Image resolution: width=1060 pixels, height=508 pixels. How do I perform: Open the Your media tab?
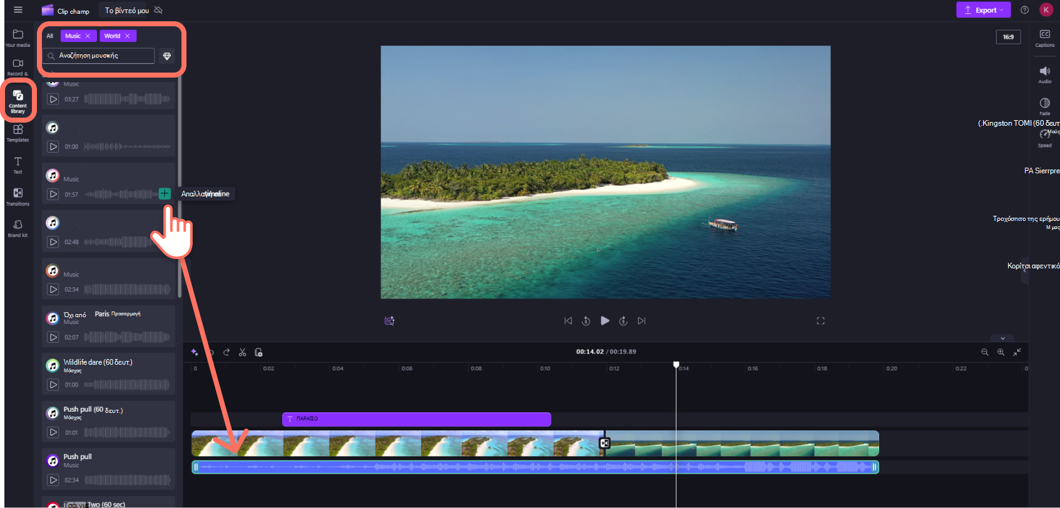click(x=18, y=38)
